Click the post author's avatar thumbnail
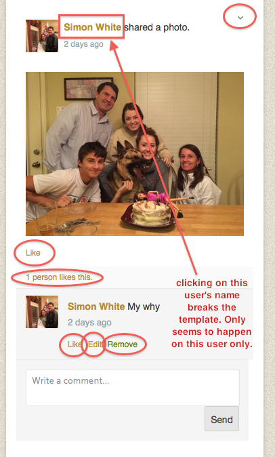The width and height of the screenshot is (275, 457). 42,36
